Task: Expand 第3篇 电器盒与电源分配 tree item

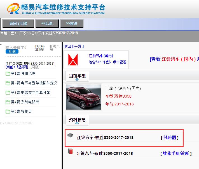Action: (31, 92)
